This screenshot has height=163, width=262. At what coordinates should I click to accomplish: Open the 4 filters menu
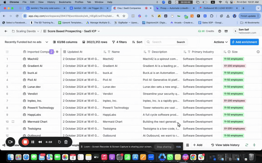(119, 42)
